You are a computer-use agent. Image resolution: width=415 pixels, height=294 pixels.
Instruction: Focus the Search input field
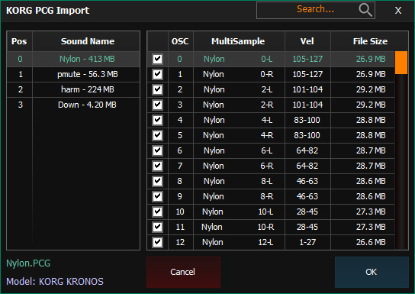(316, 11)
